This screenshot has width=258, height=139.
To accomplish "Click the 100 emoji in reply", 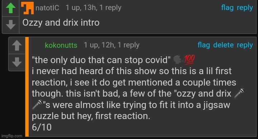I will click(190, 60).
